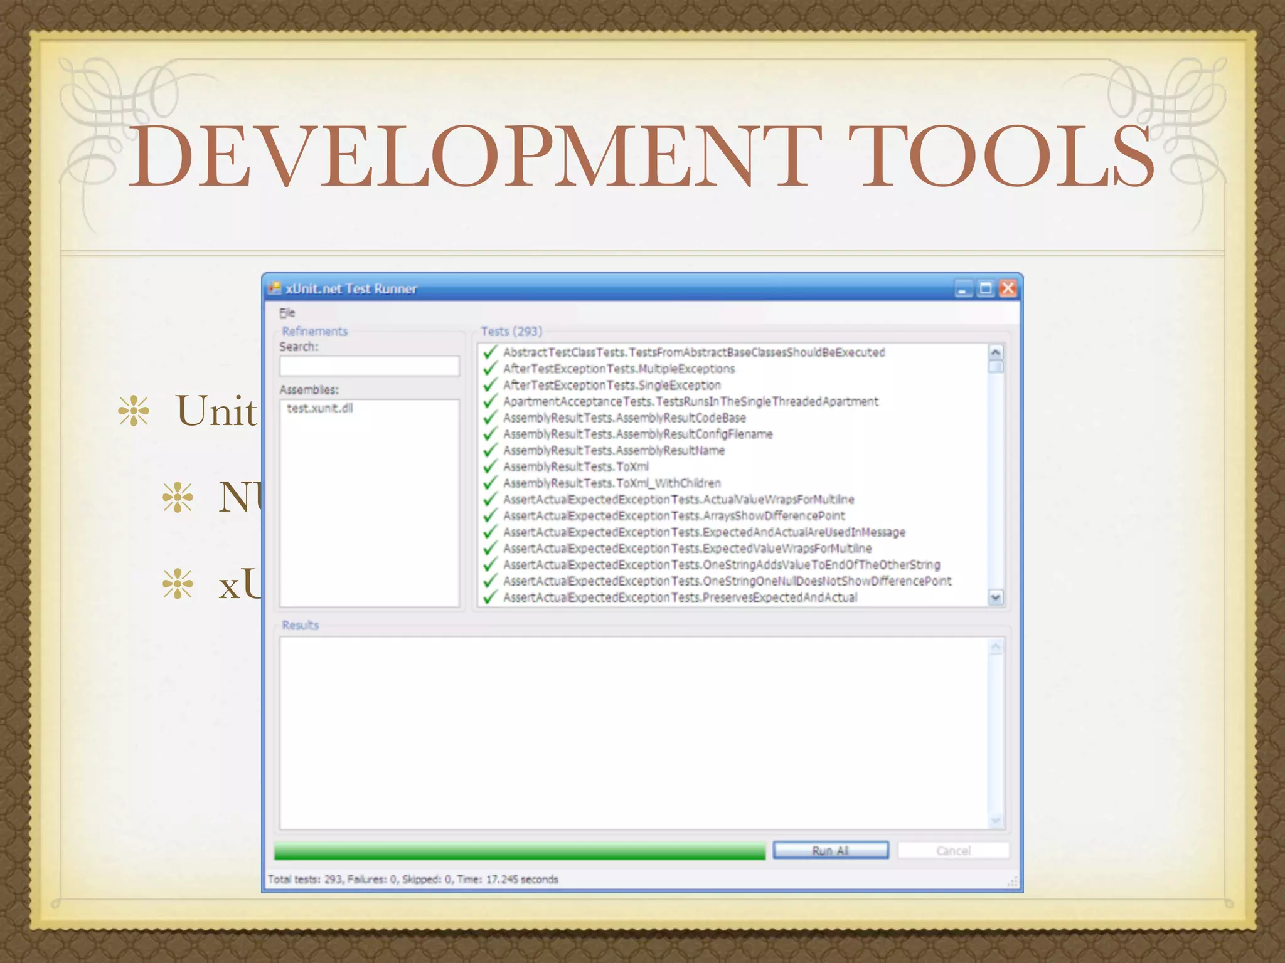Select AssertActualExpectedExceptionTests.OneStringOneNullDoesNotShowDifferencePoint test
Image resolution: width=1285 pixels, height=963 pixels.
click(x=727, y=581)
